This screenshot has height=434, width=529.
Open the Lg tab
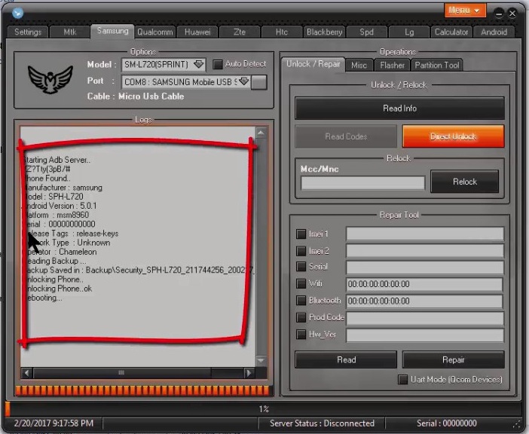coord(409,32)
